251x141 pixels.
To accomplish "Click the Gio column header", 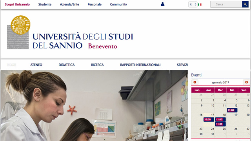I will [232, 90].
